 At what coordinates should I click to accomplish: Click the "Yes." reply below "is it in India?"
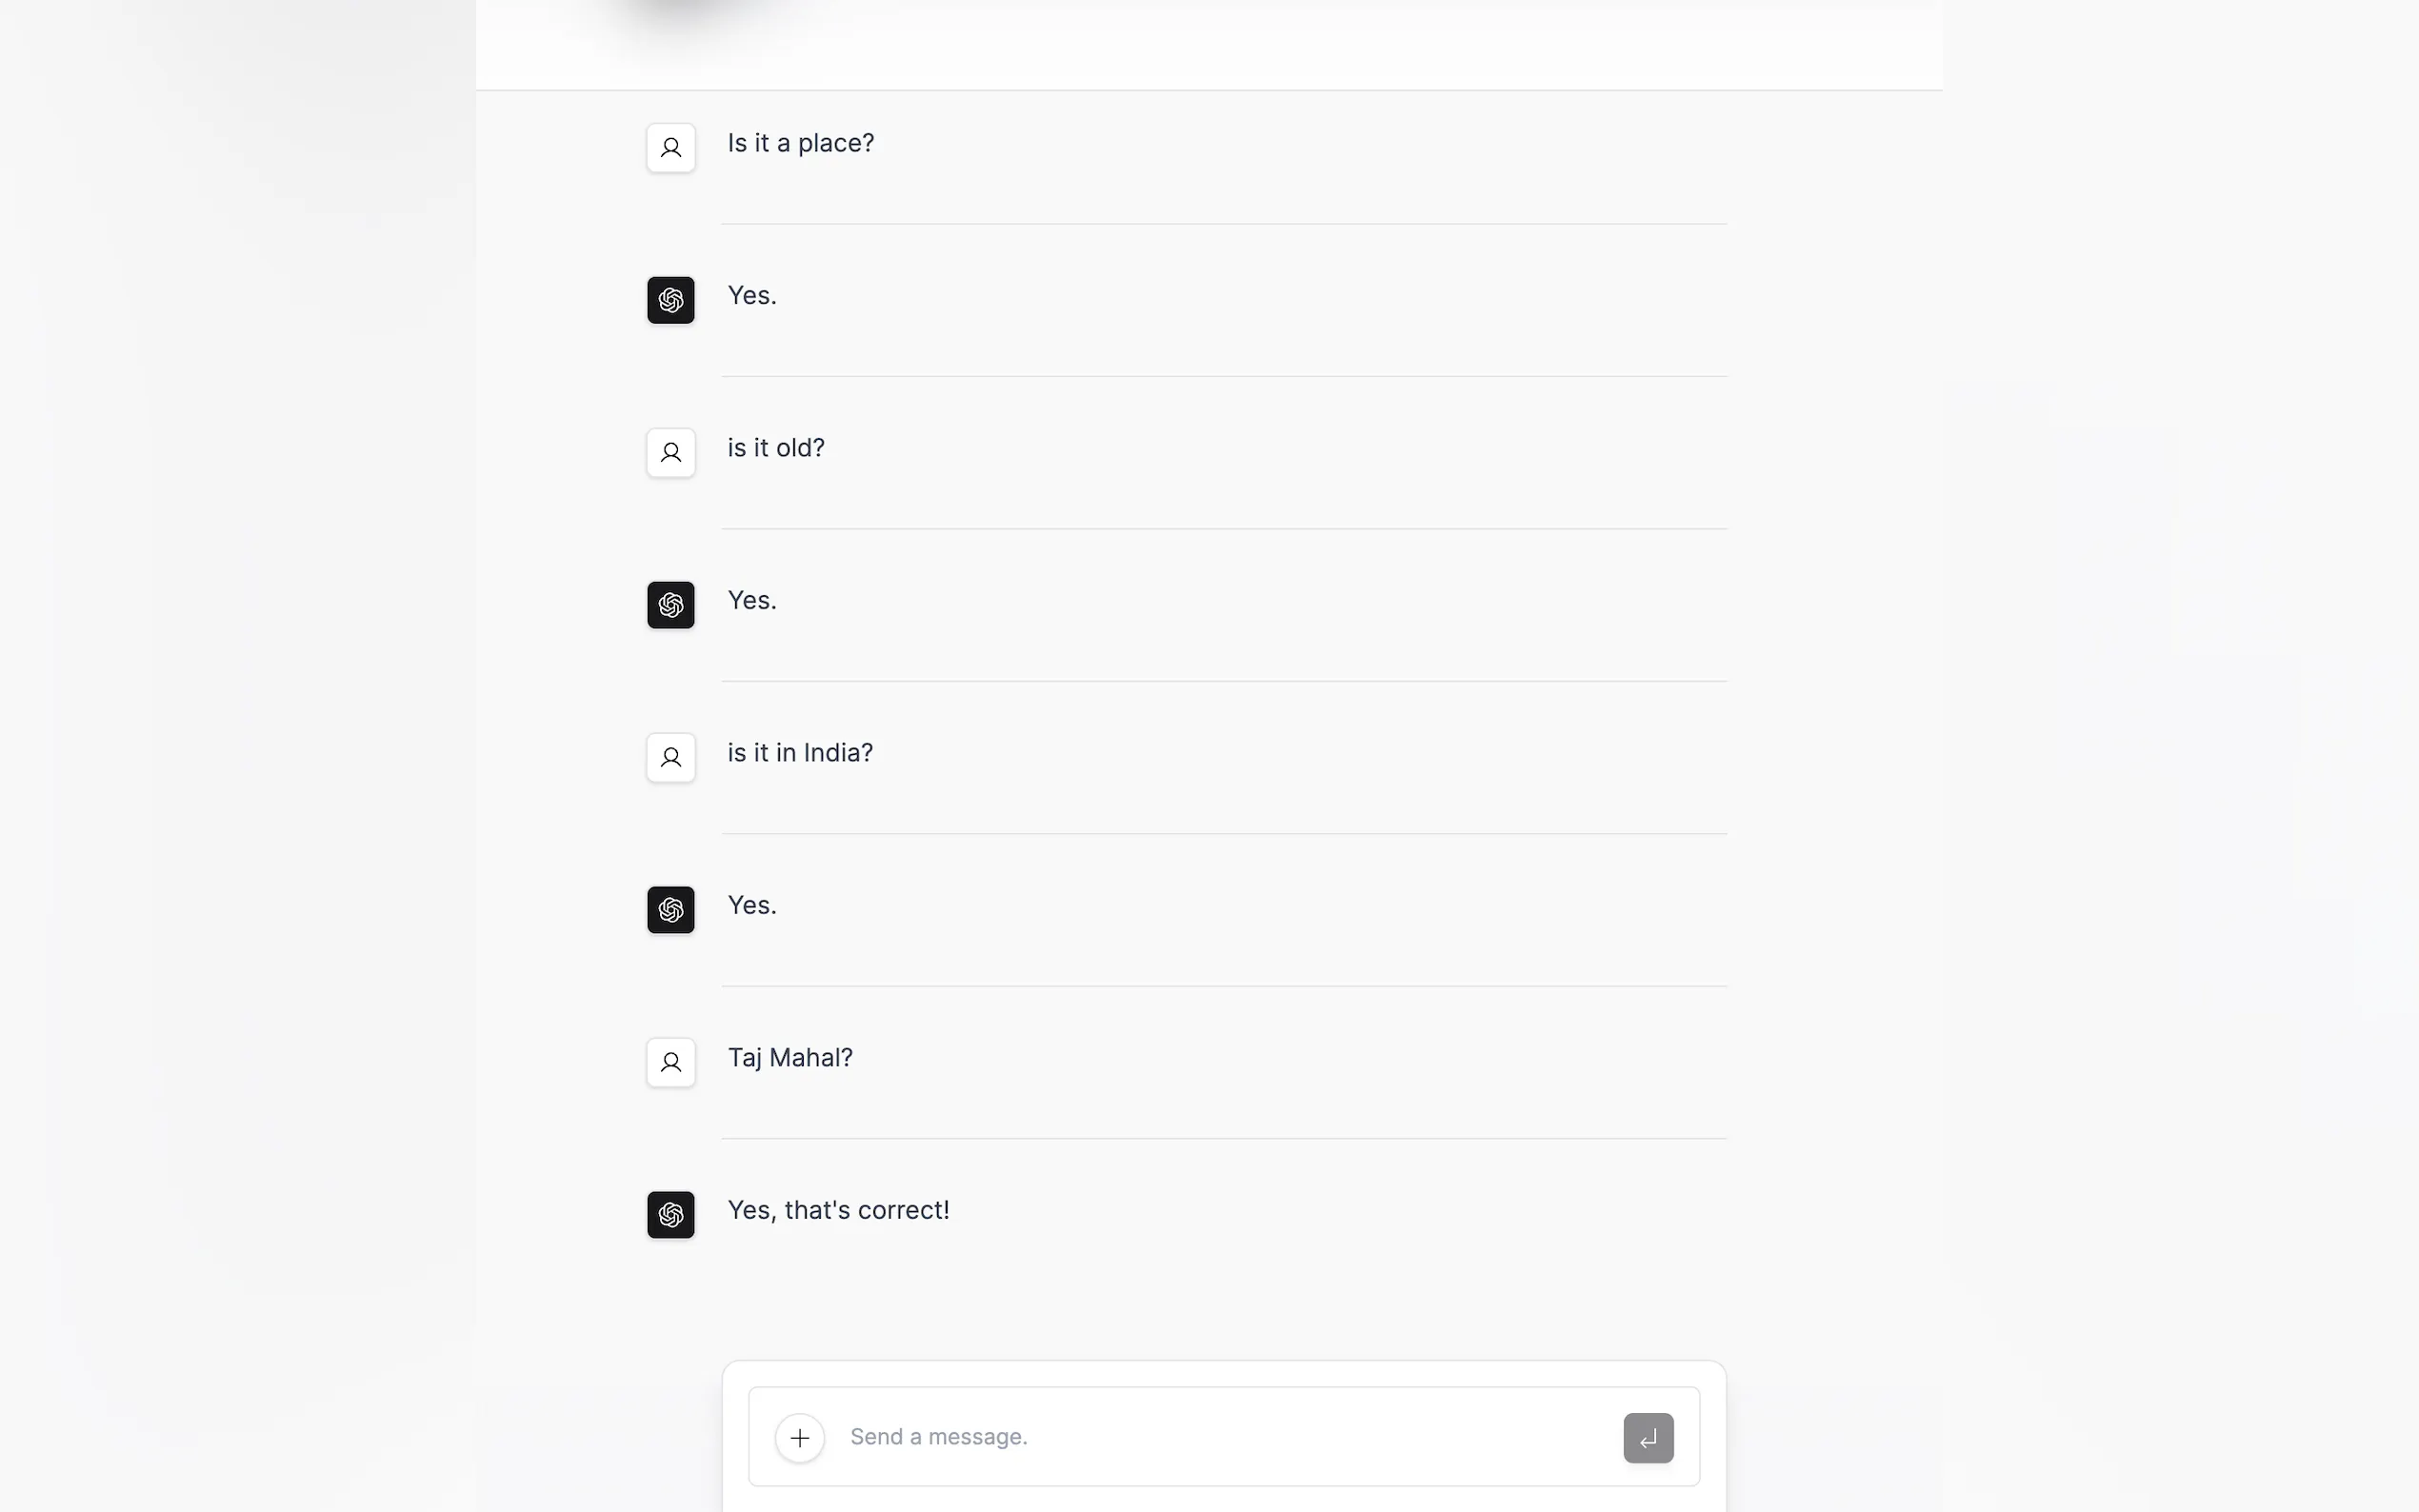tap(752, 906)
